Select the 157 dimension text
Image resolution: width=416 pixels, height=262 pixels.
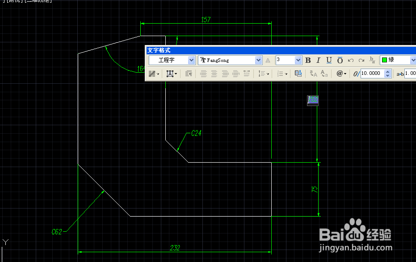(x=206, y=20)
